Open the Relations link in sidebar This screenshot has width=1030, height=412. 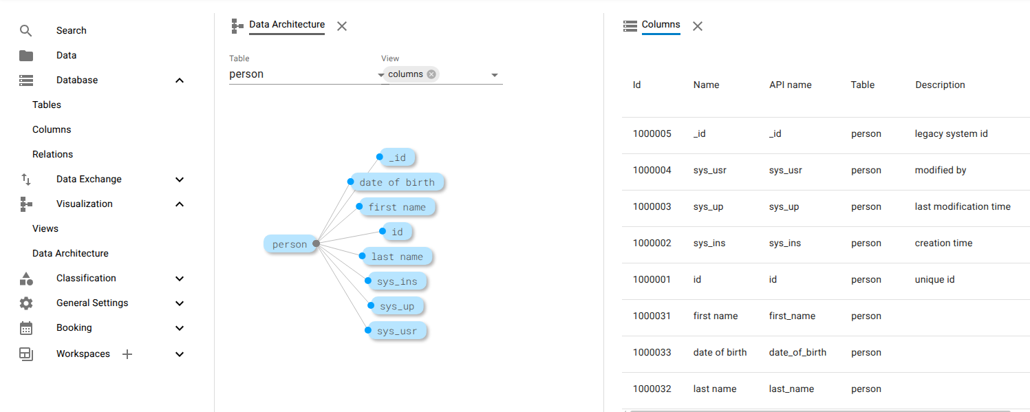[x=52, y=155]
